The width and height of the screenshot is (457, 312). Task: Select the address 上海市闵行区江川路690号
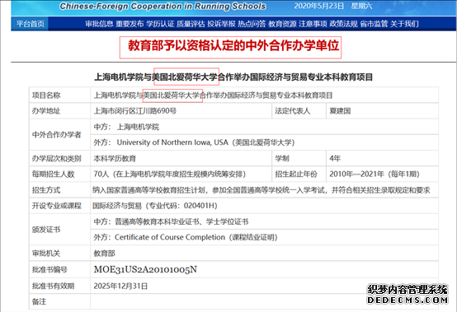tap(135, 111)
